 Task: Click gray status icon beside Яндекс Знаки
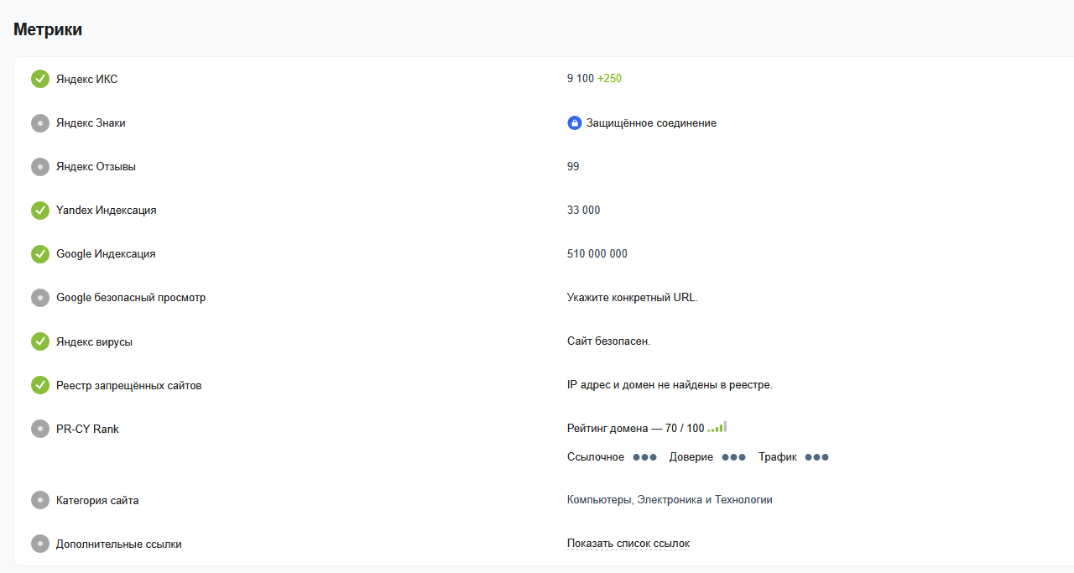tap(40, 123)
